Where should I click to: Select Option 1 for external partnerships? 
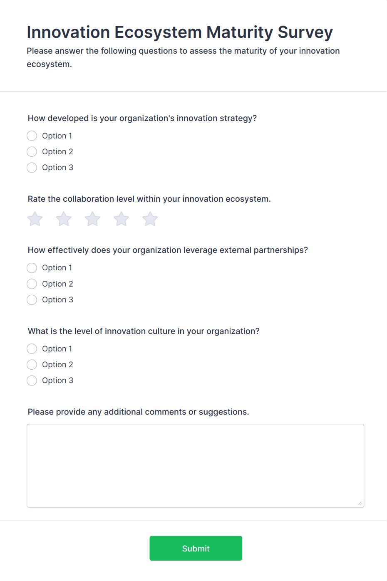[32, 268]
